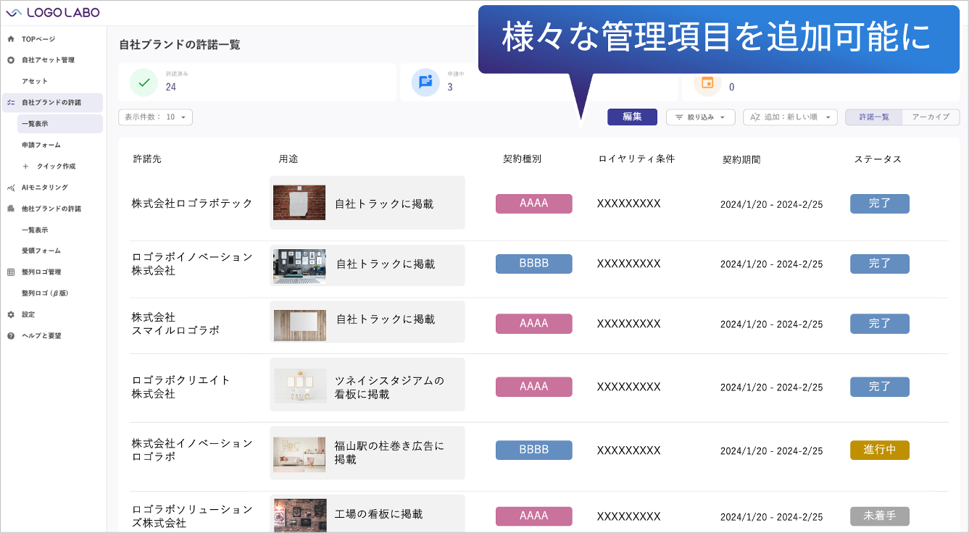Click クイック作成 in the sidebar
The width and height of the screenshot is (969, 533).
click(55, 167)
